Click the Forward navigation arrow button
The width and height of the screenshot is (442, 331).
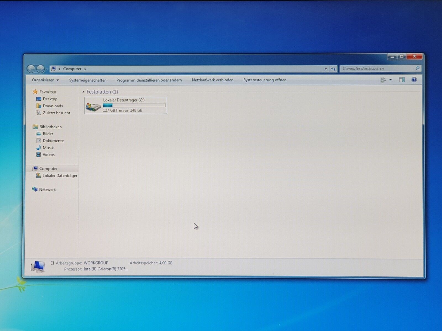pyautogui.click(x=40, y=69)
